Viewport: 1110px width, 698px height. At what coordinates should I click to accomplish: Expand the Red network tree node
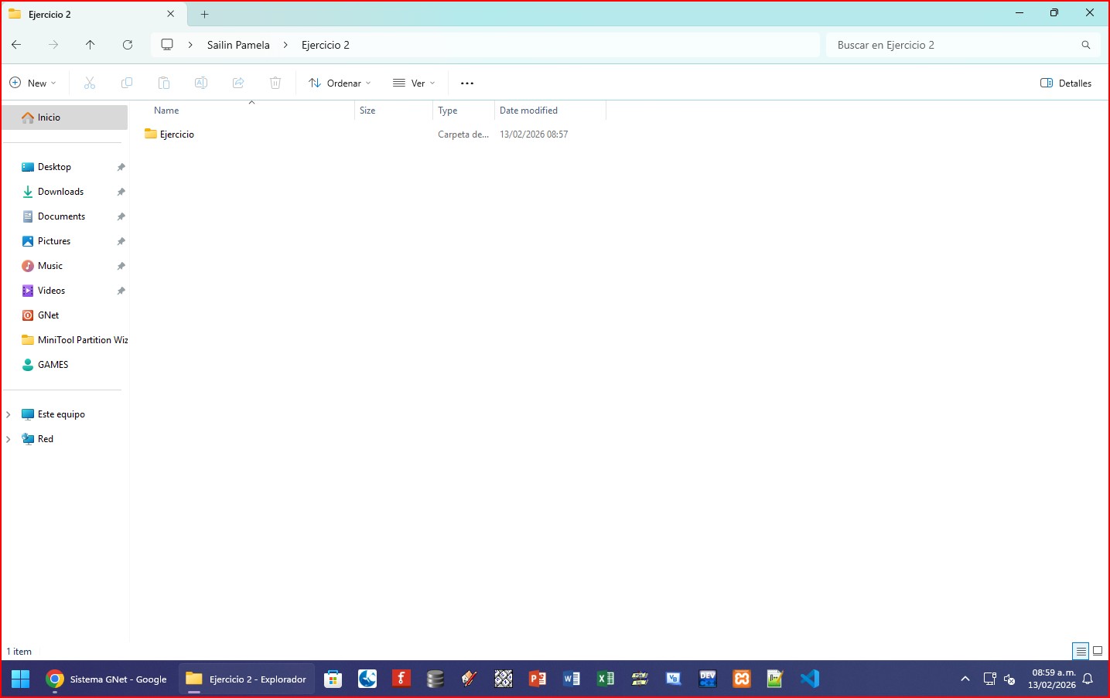click(9, 439)
